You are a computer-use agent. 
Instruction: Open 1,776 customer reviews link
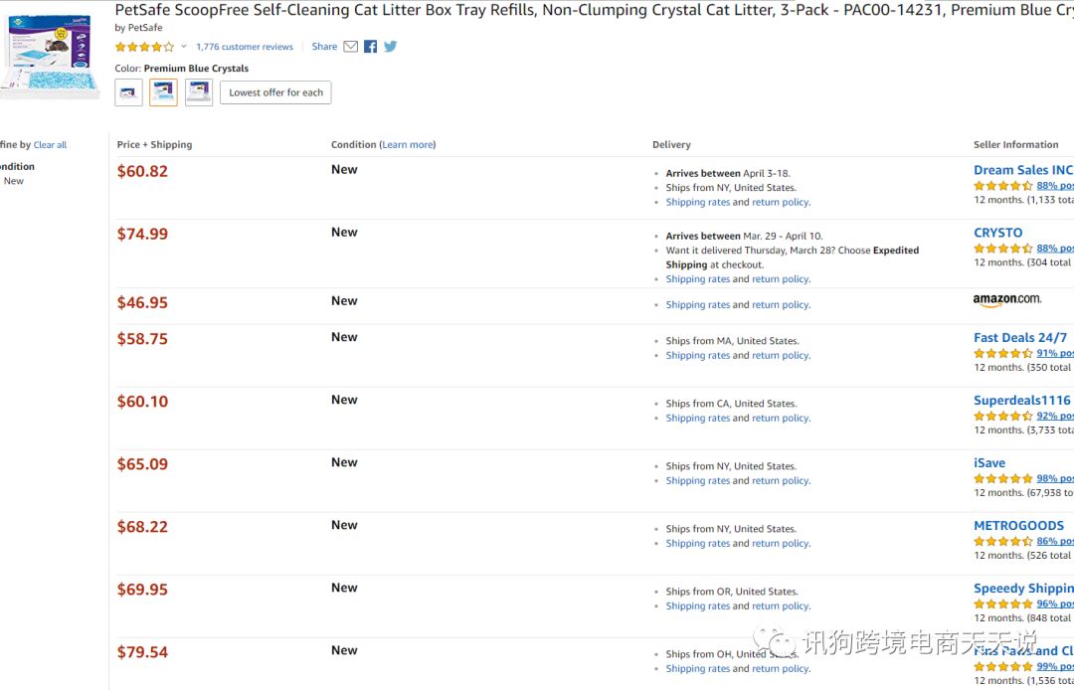point(245,47)
